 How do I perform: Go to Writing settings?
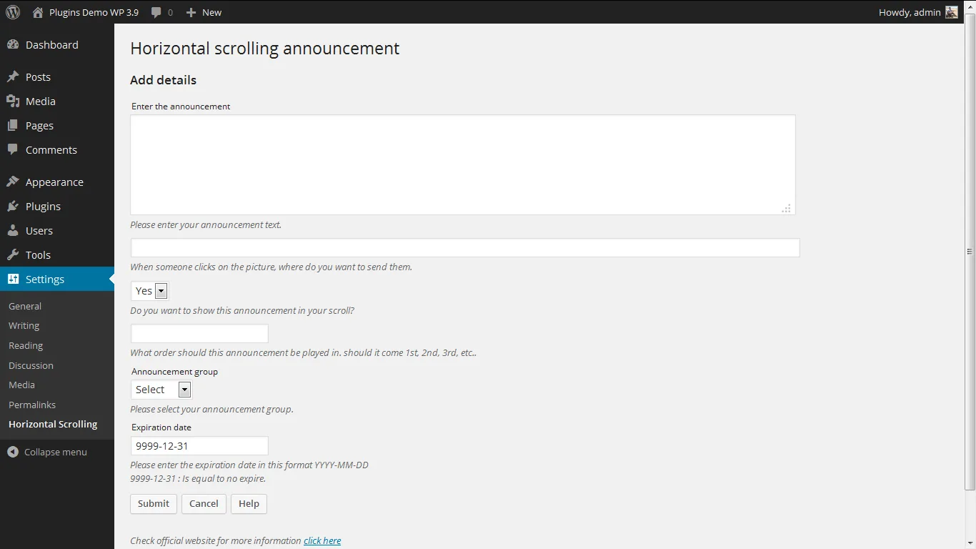coord(24,325)
